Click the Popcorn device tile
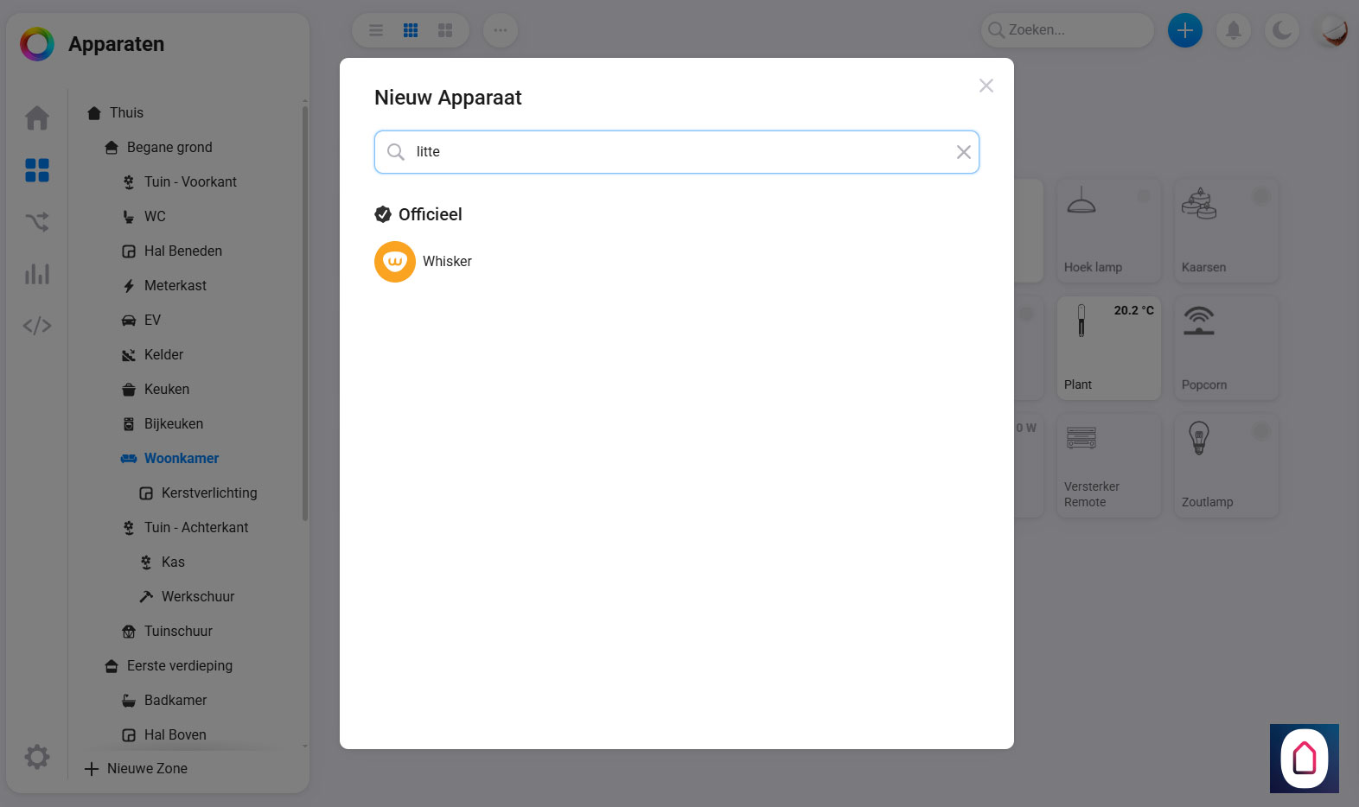The image size is (1359, 807). coord(1227,348)
